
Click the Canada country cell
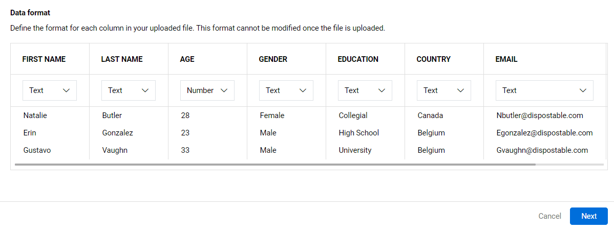point(430,115)
